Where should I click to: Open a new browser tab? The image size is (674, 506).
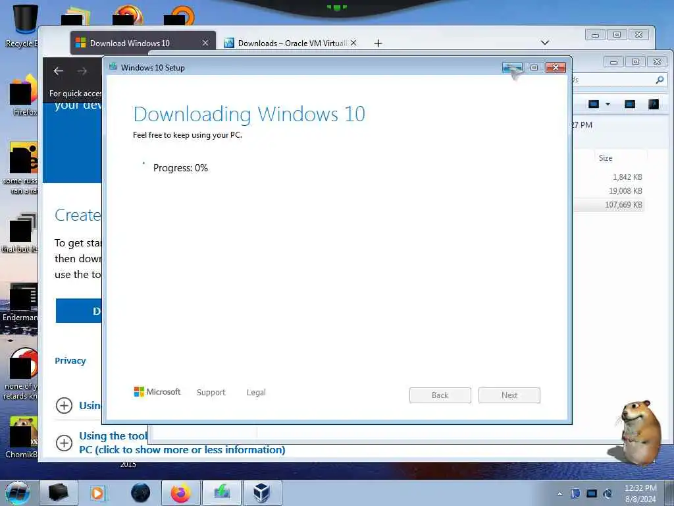(378, 43)
